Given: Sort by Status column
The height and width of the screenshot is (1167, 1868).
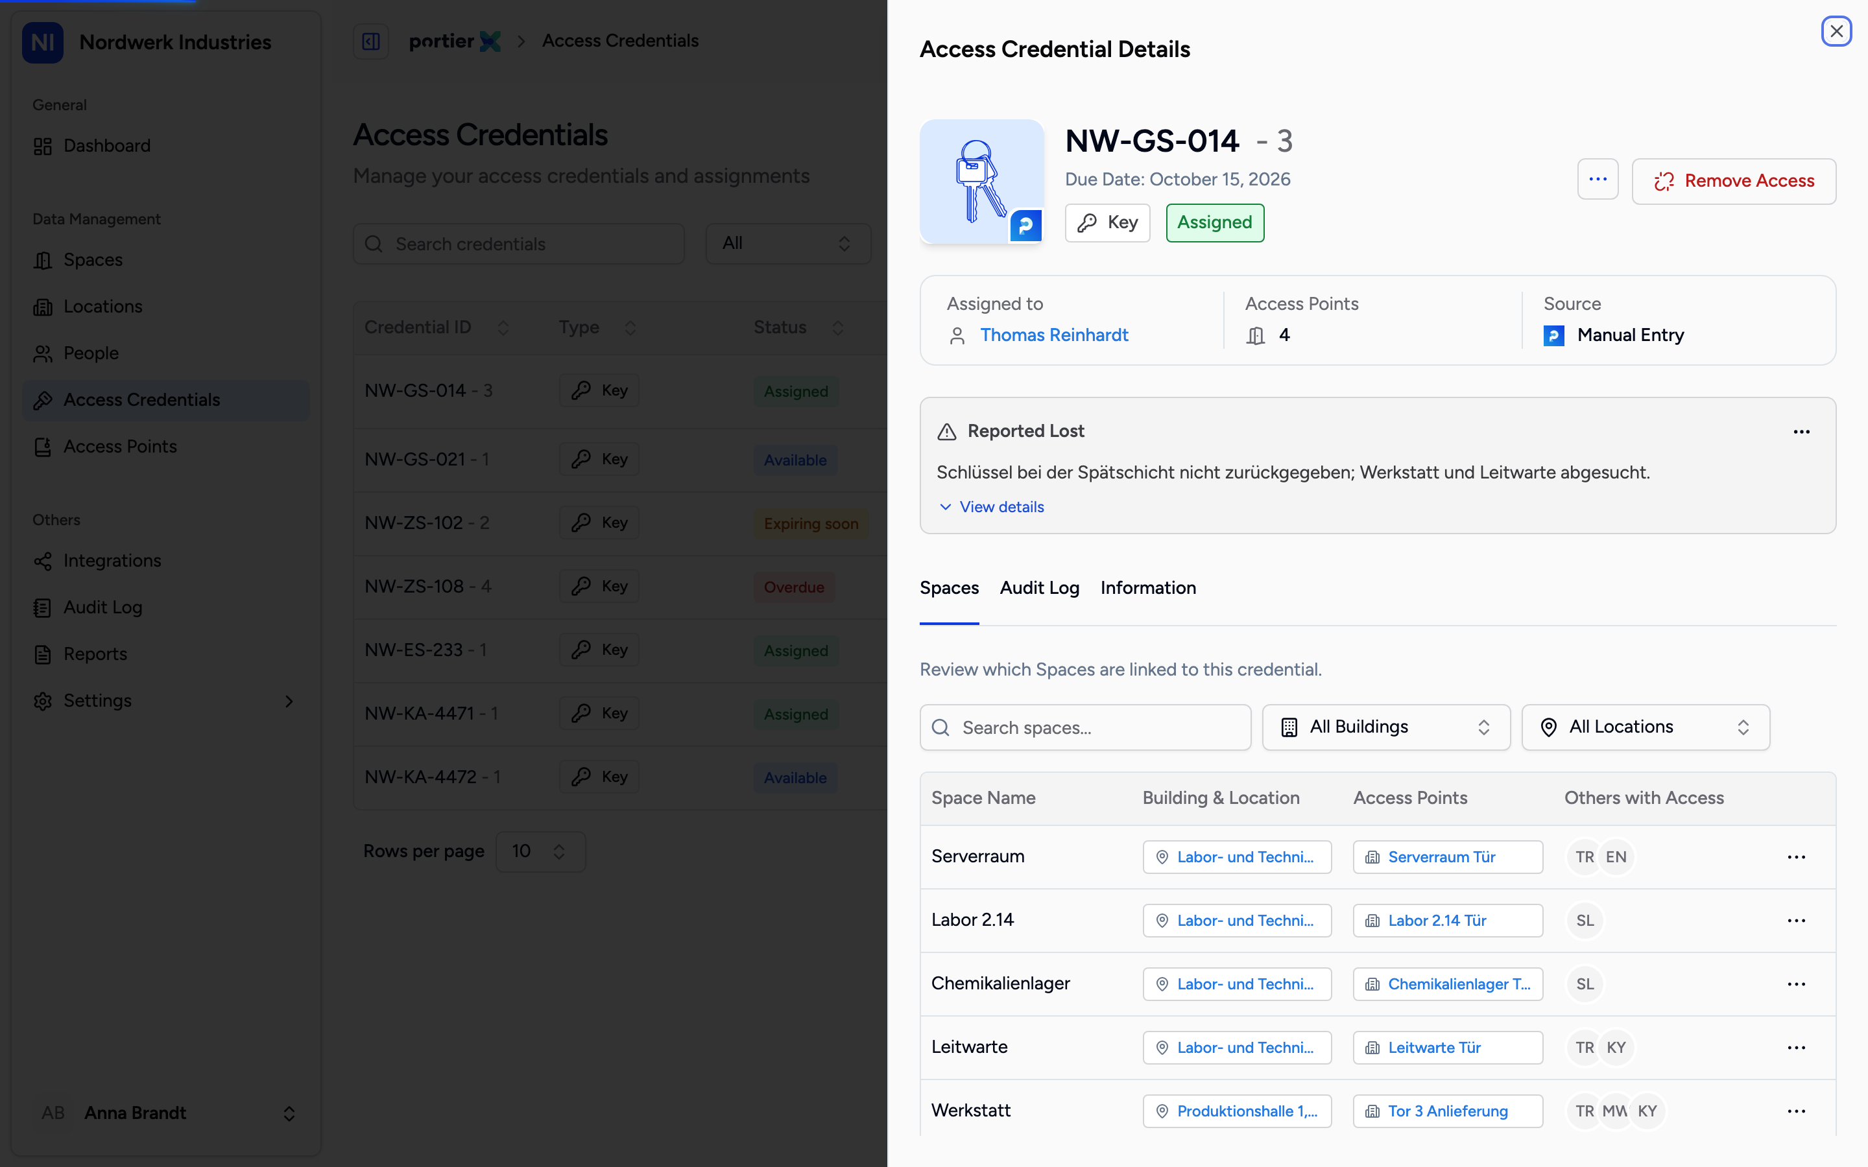Looking at the screenshot, I should click(x=798, y=328).
